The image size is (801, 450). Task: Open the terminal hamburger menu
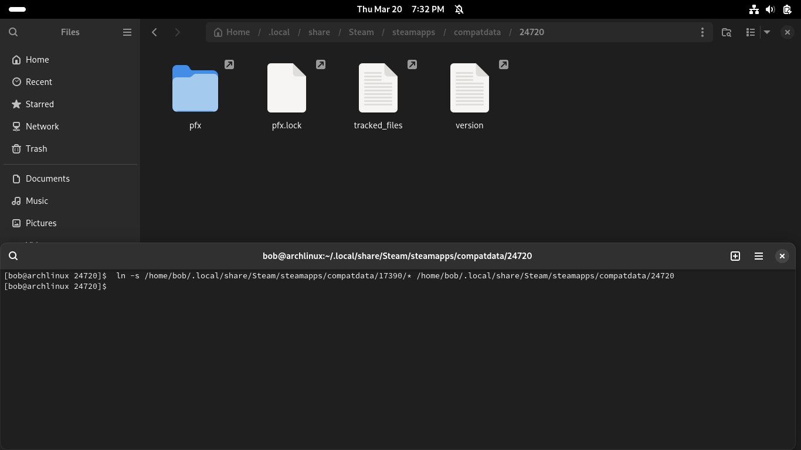point(759,256)
